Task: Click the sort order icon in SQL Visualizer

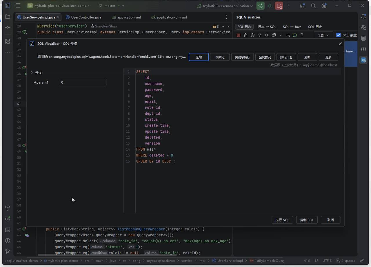Action: click(x=288, y=35)
